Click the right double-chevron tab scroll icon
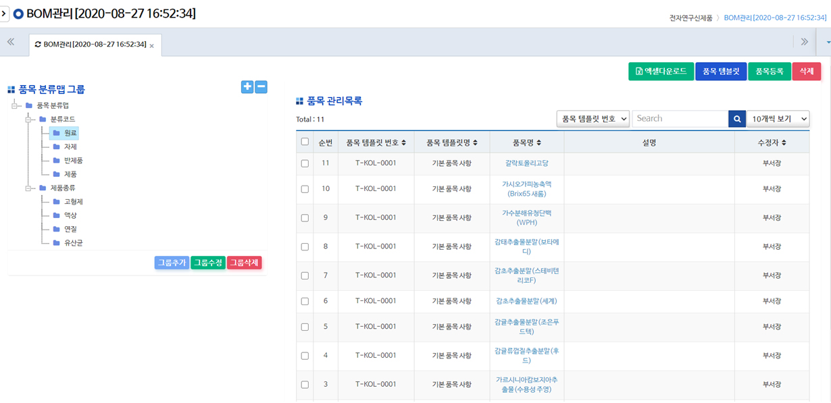Screen dimensions: 831x403 (804, 42)
